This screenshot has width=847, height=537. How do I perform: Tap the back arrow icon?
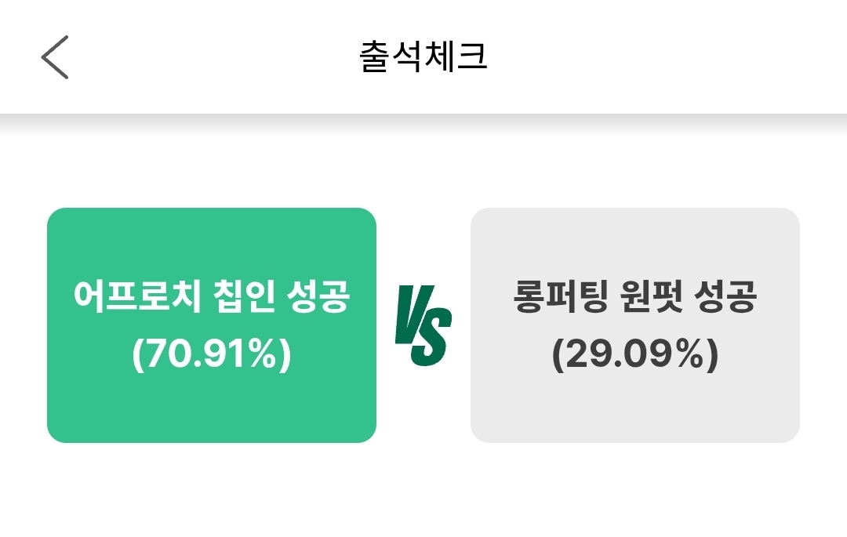tap(55, 57)
